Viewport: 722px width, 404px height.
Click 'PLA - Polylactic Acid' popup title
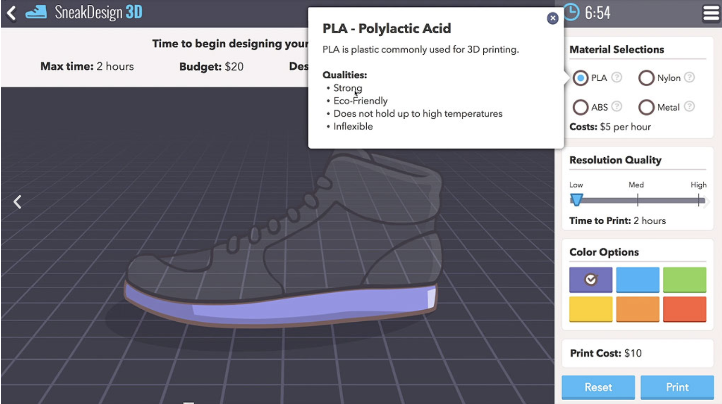[387, 29]
